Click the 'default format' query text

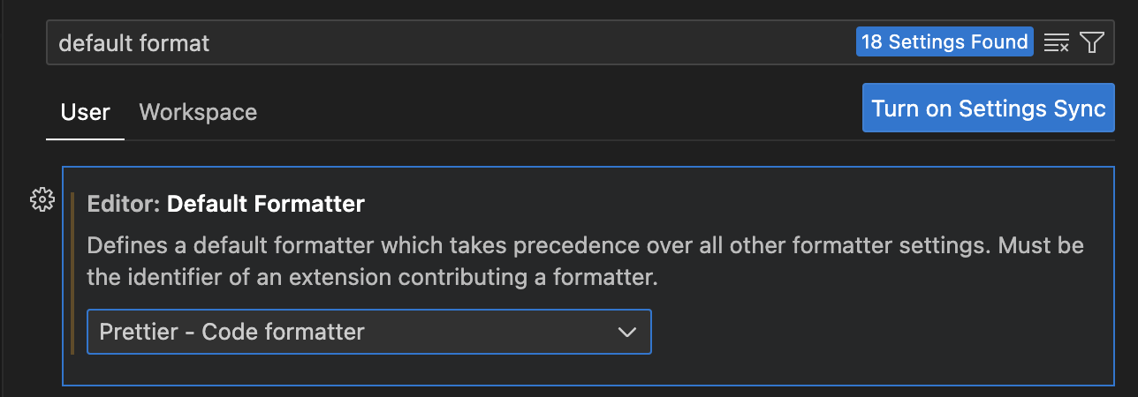pos(133,42)
